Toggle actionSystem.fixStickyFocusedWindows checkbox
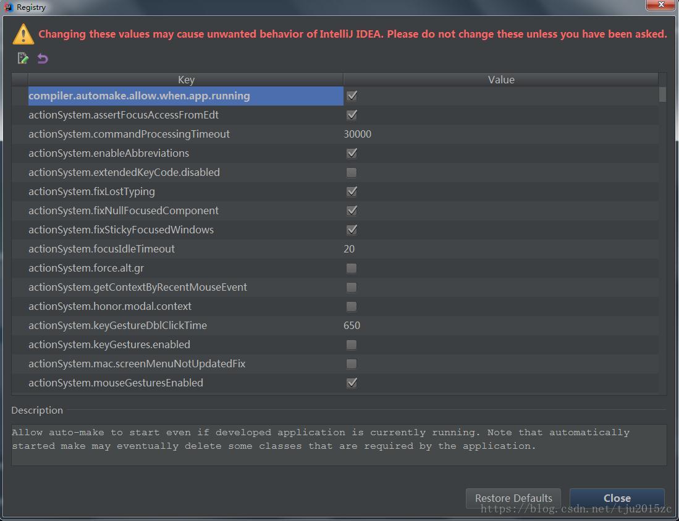 point(352,230)
